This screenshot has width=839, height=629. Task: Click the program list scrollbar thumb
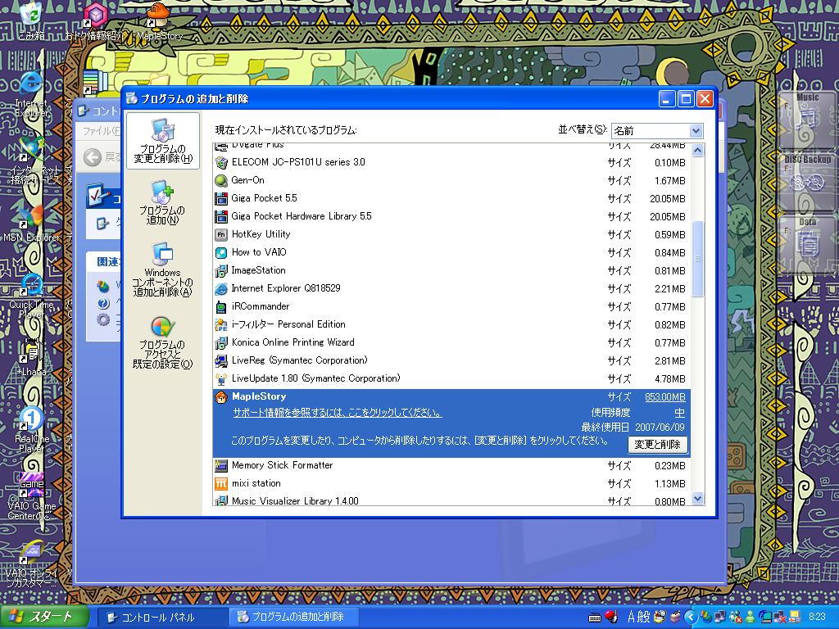pos(697,258)
